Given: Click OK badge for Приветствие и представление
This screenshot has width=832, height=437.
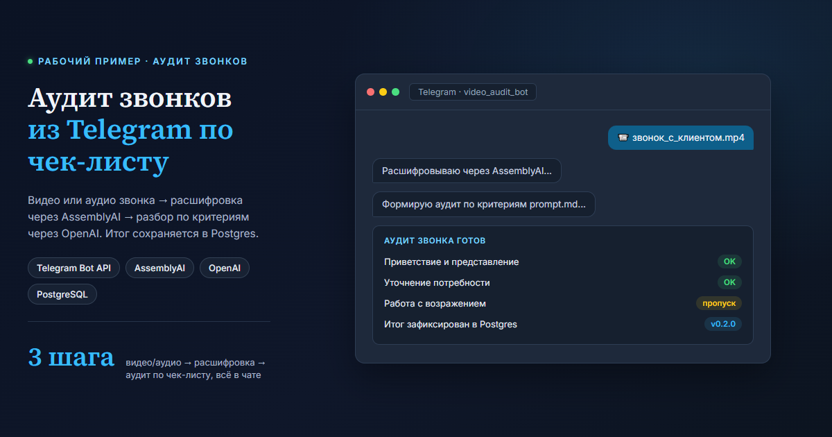Looking at the screenshot, I should [729, 262].
